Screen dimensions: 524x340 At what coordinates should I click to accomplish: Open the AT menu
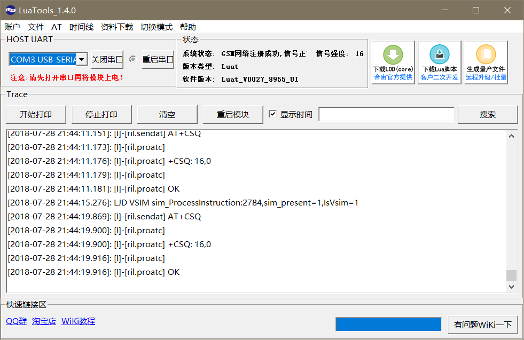[57, 27]
